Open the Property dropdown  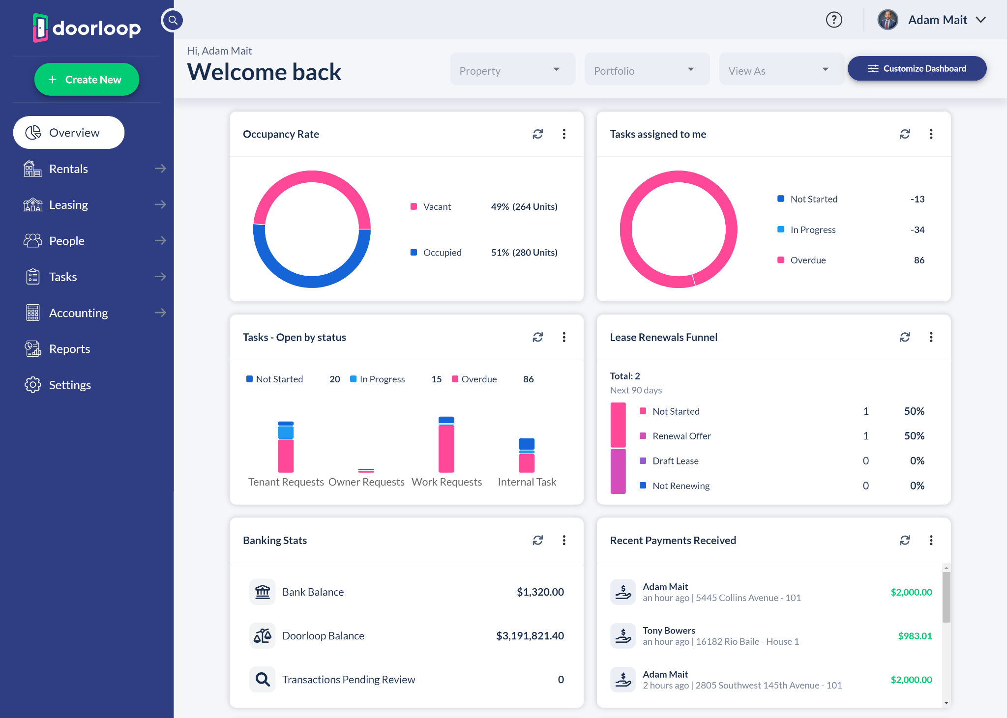[512, 69]
